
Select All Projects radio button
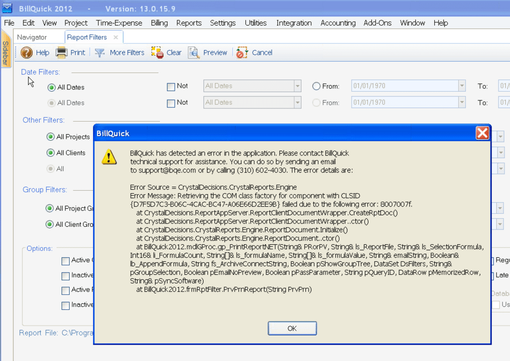51,136
